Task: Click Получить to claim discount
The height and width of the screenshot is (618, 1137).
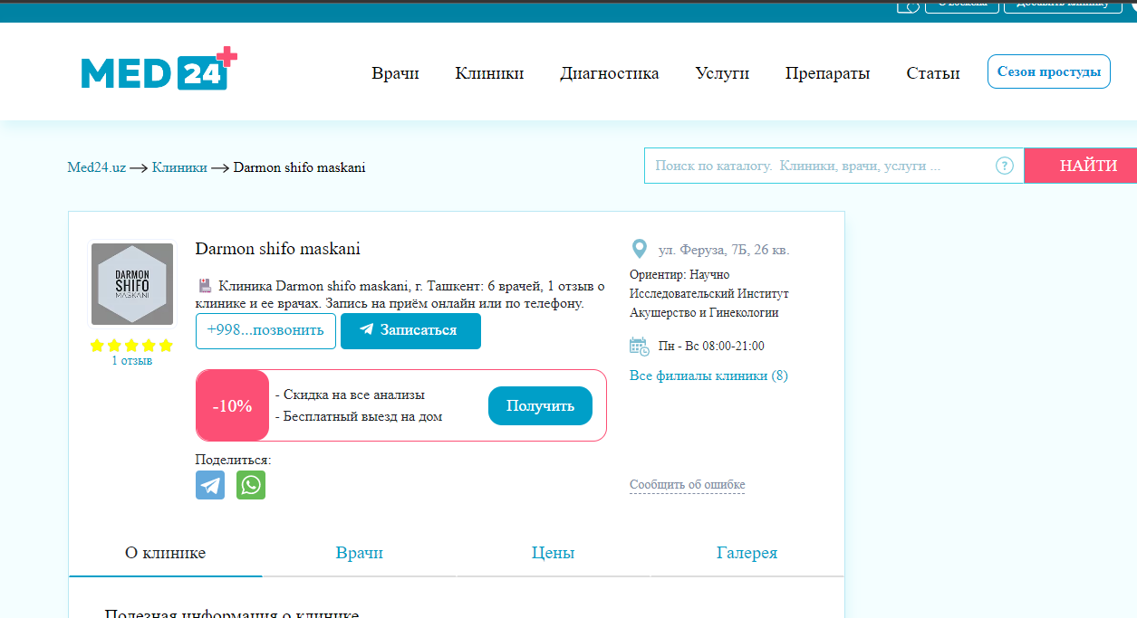Action: click(540, 405)
